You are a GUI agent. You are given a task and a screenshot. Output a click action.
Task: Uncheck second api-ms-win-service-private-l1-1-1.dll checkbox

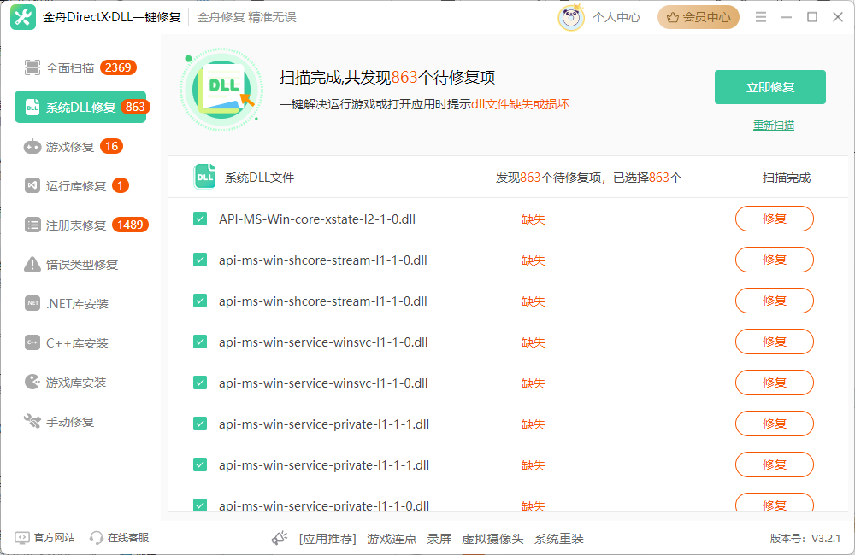200,464
